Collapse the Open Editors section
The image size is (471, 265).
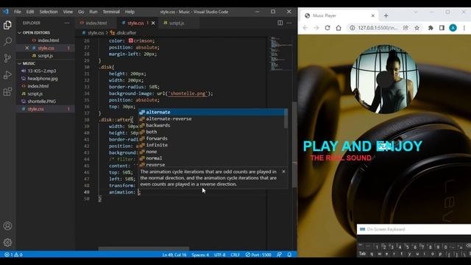coord(36,32)
